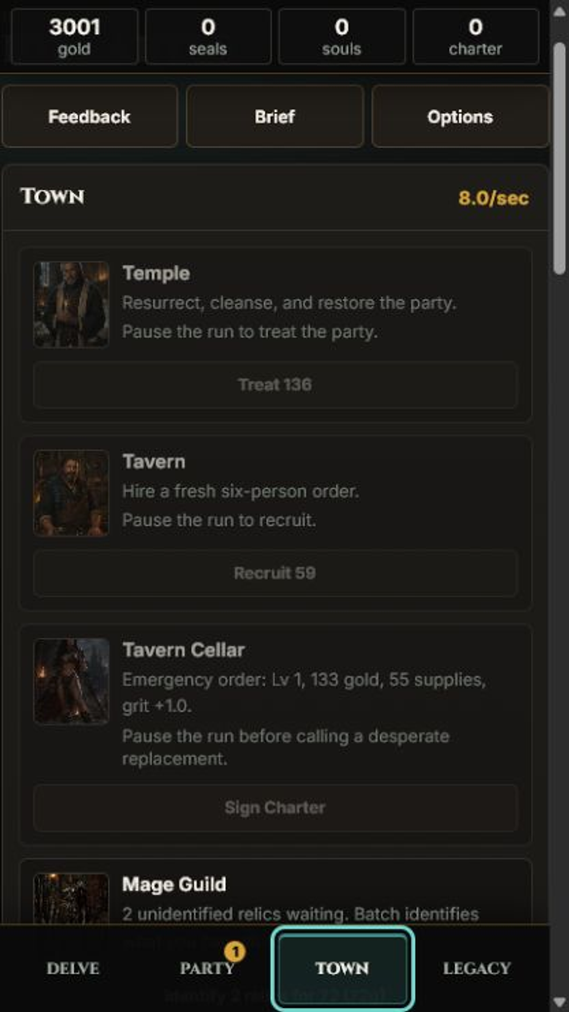Click the gold counter tile
Viewport: 569px width, 1012px height.
pos(74,36)
